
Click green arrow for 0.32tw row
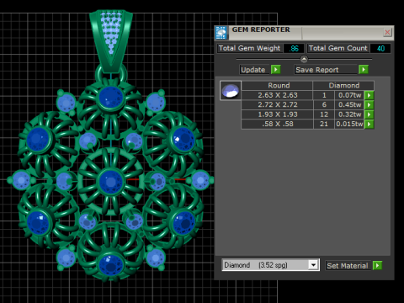[369, 114]
